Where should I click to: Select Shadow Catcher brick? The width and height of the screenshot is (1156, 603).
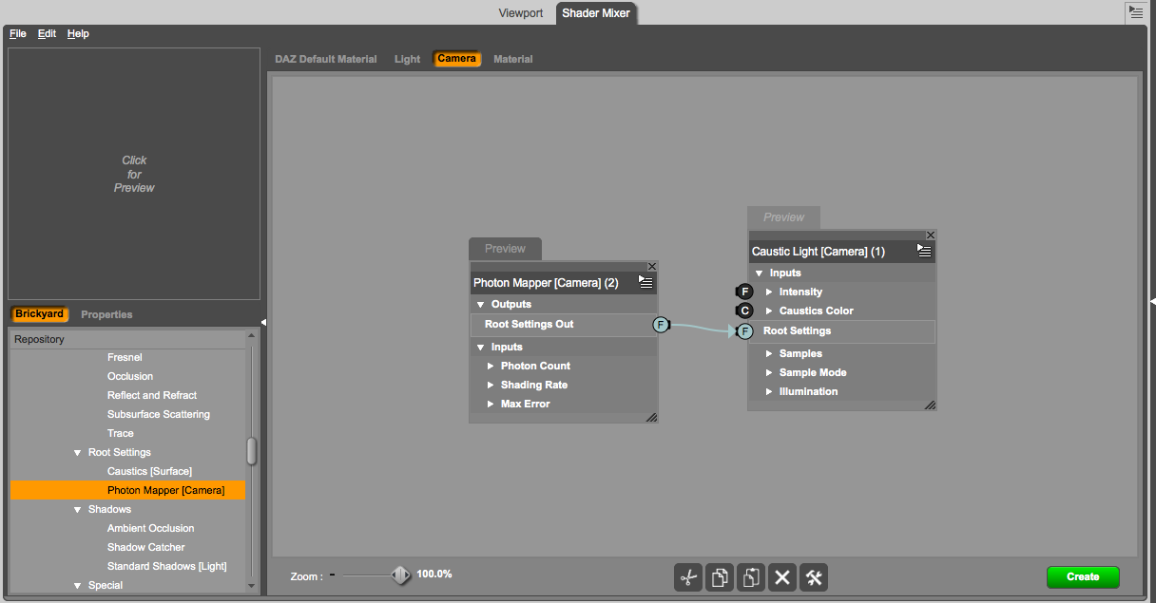tap(146, 548)
